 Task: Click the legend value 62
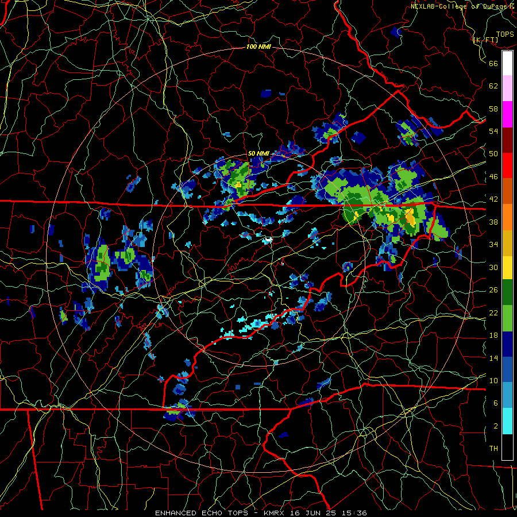(x=493, y=86)
